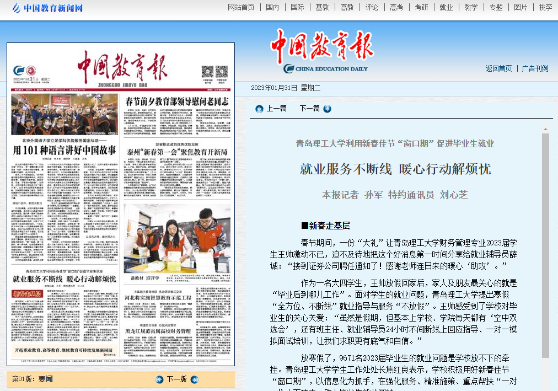Open the 图片 navigation item

point(521,7)
